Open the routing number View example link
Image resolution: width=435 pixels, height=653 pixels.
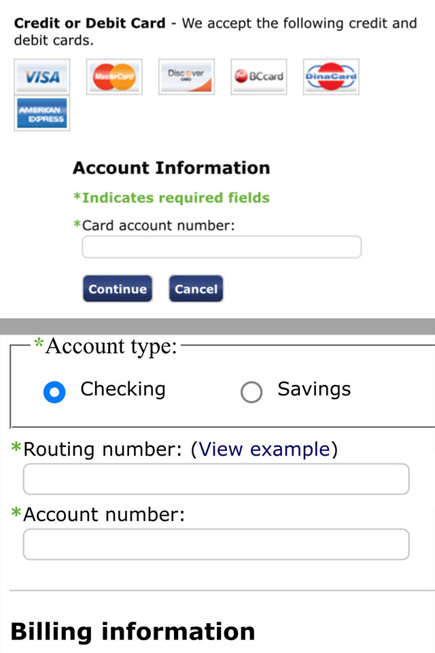click(265, 449)
